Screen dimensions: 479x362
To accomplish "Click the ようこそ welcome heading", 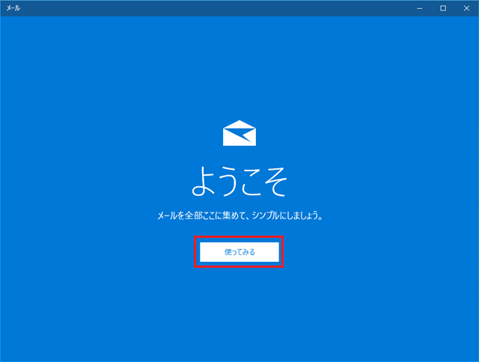I will 239,181.
